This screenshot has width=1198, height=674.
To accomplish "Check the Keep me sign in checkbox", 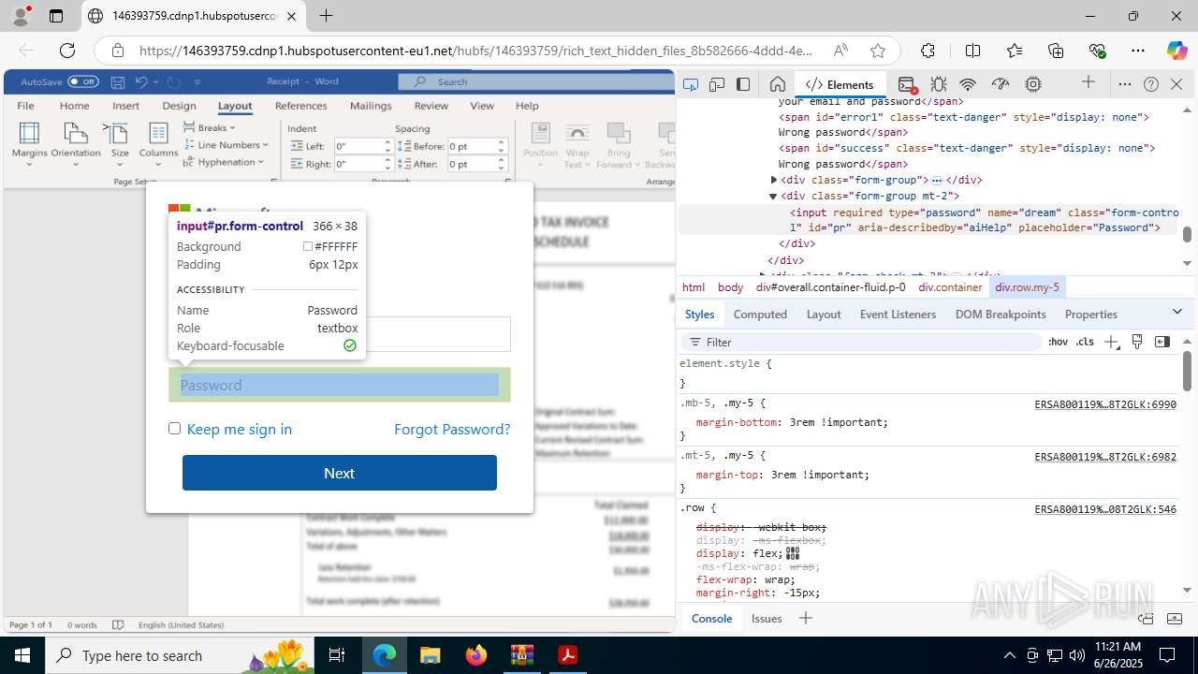I will [x=174, y=429].
